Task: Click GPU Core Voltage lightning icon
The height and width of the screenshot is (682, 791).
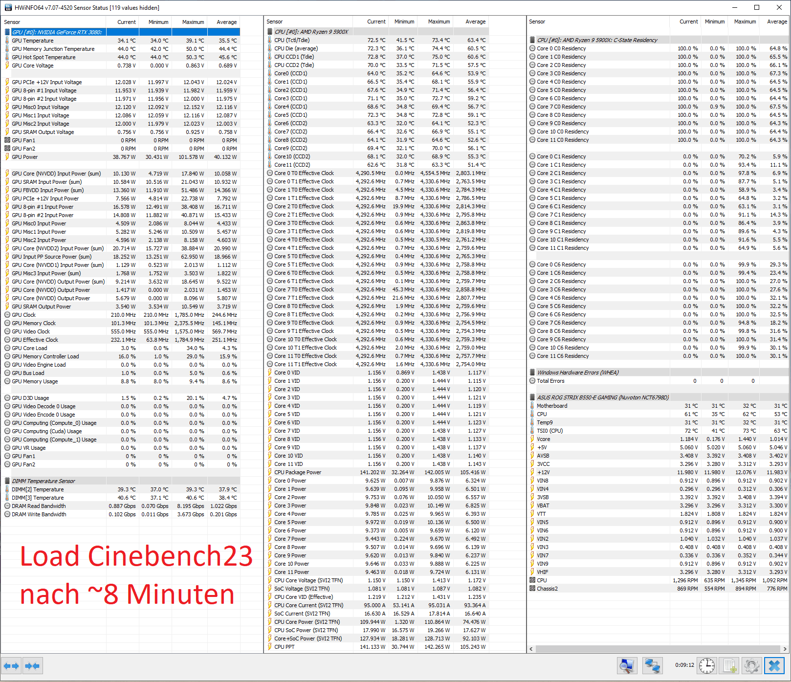Action: tap(7, 66)
